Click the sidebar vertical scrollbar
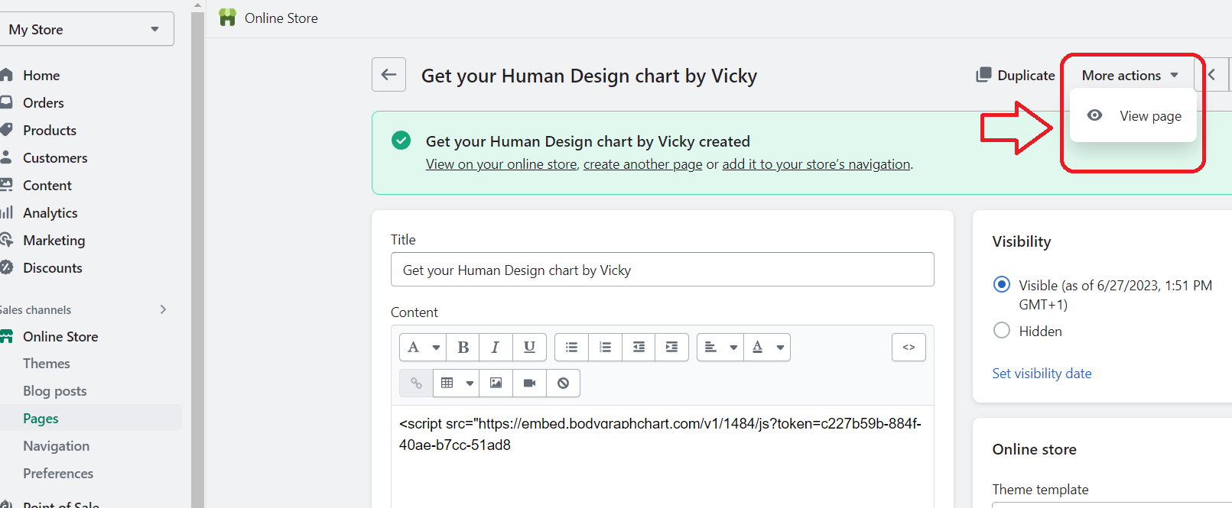The width and height of the screenshot is (1232, 508). (197, 260)
